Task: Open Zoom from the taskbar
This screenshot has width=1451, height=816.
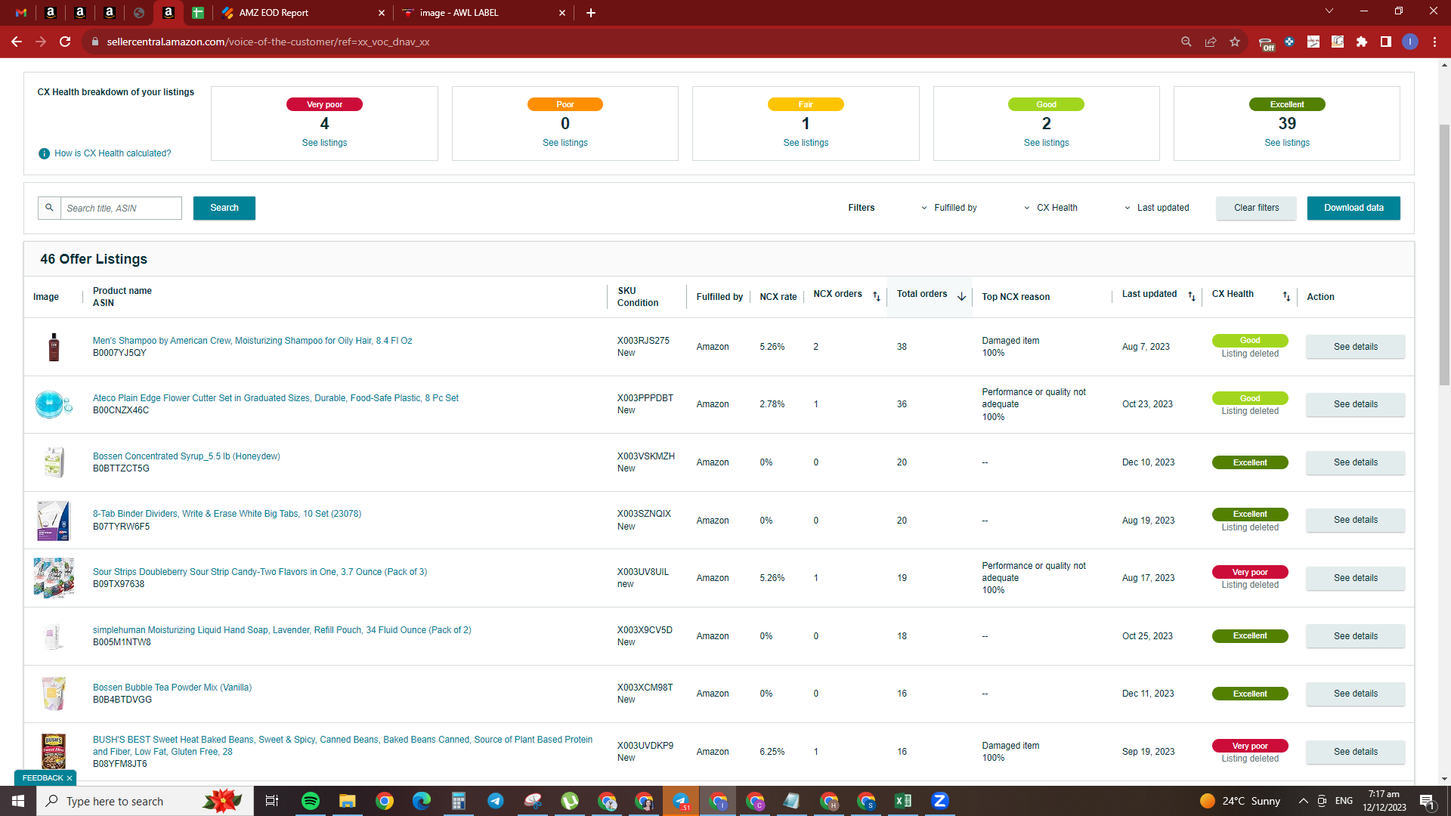Action: (x=940, y=801)
